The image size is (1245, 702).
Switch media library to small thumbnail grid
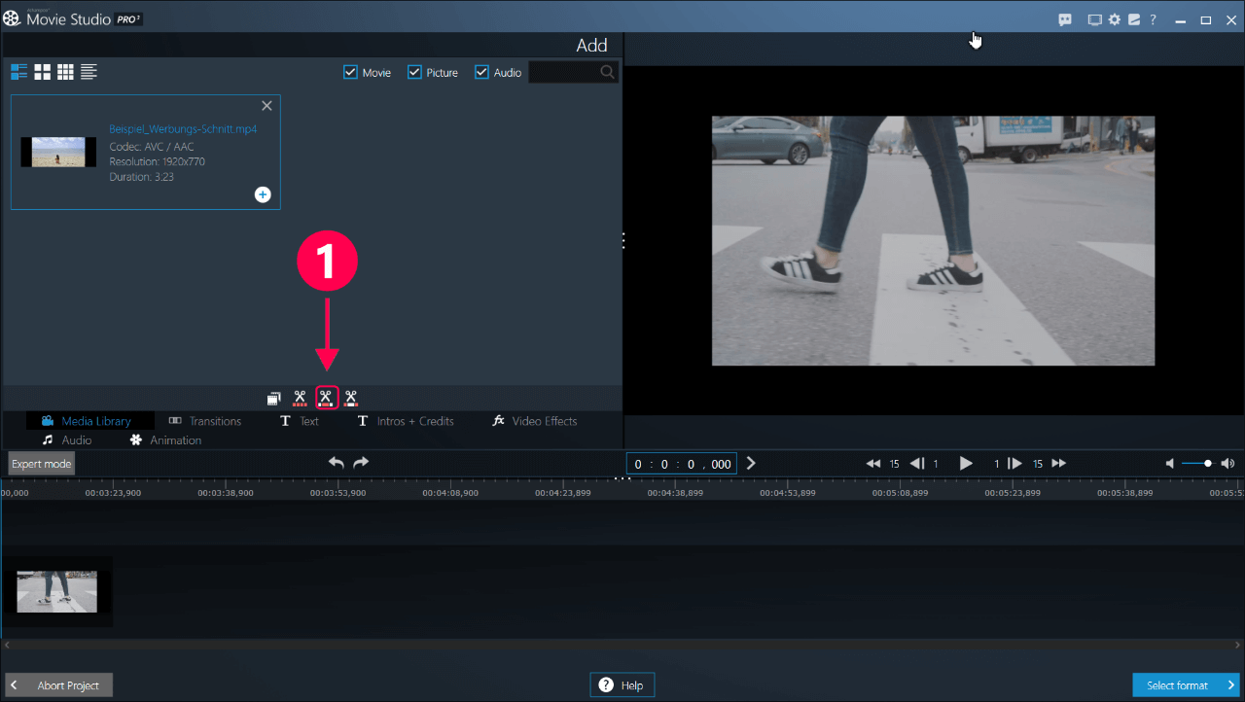[66, 72]
